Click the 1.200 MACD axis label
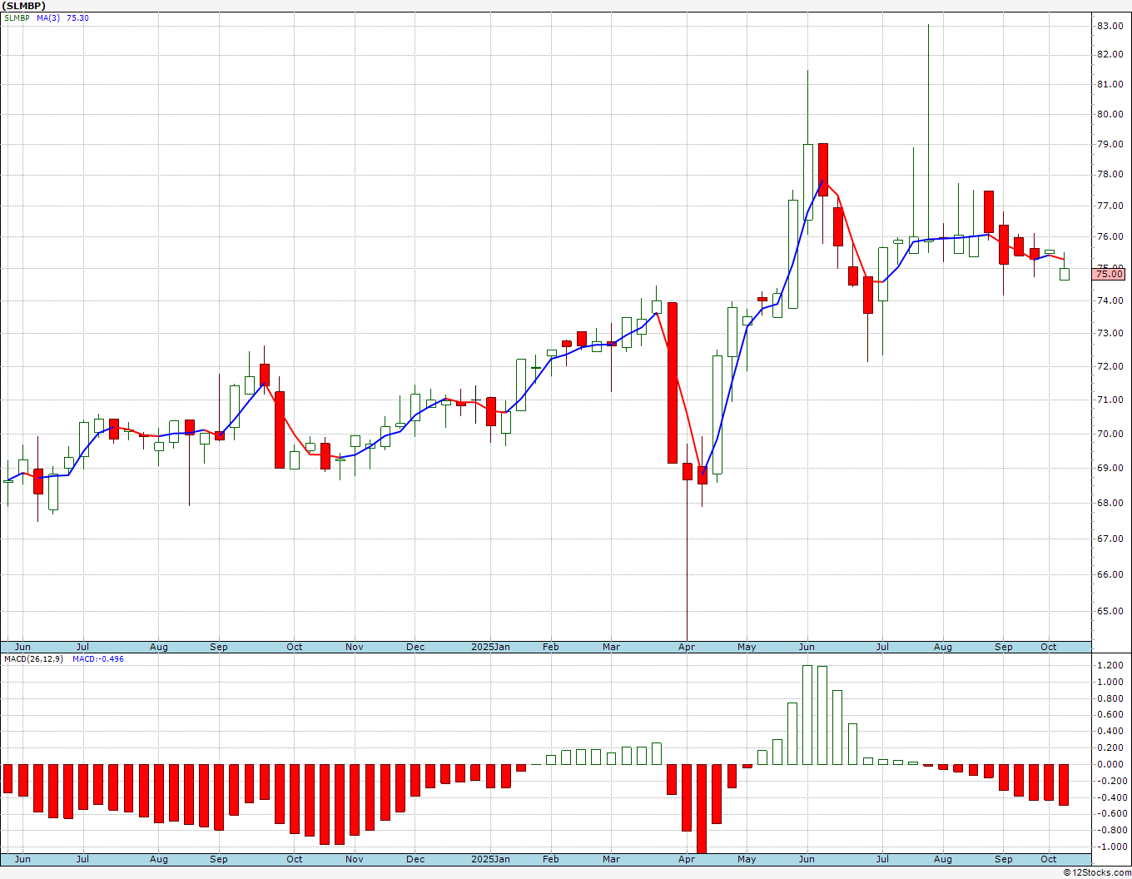 (1110, 666)
